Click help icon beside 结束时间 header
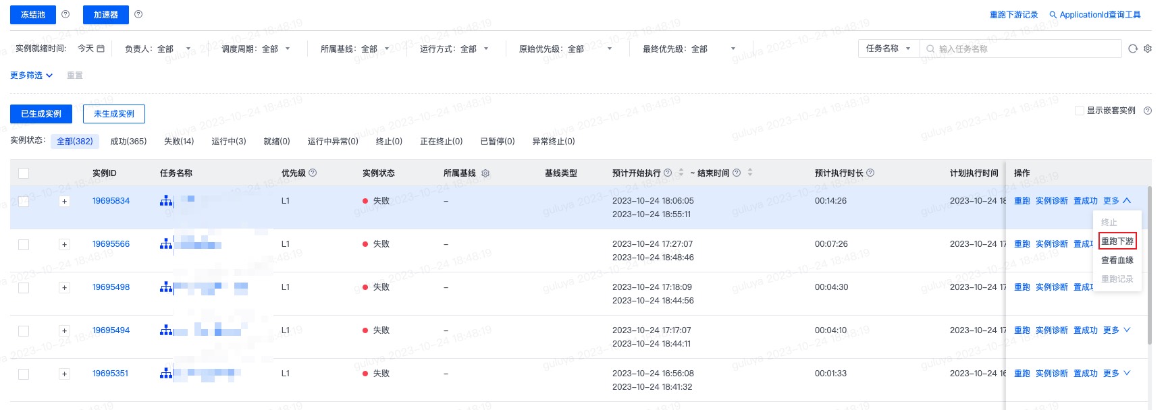Screen dimensions: 1168x410 (737, 173)
